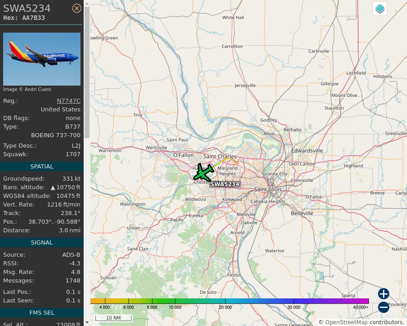Click the Southwest aircraft photo thumbnail

click(42, 59)
